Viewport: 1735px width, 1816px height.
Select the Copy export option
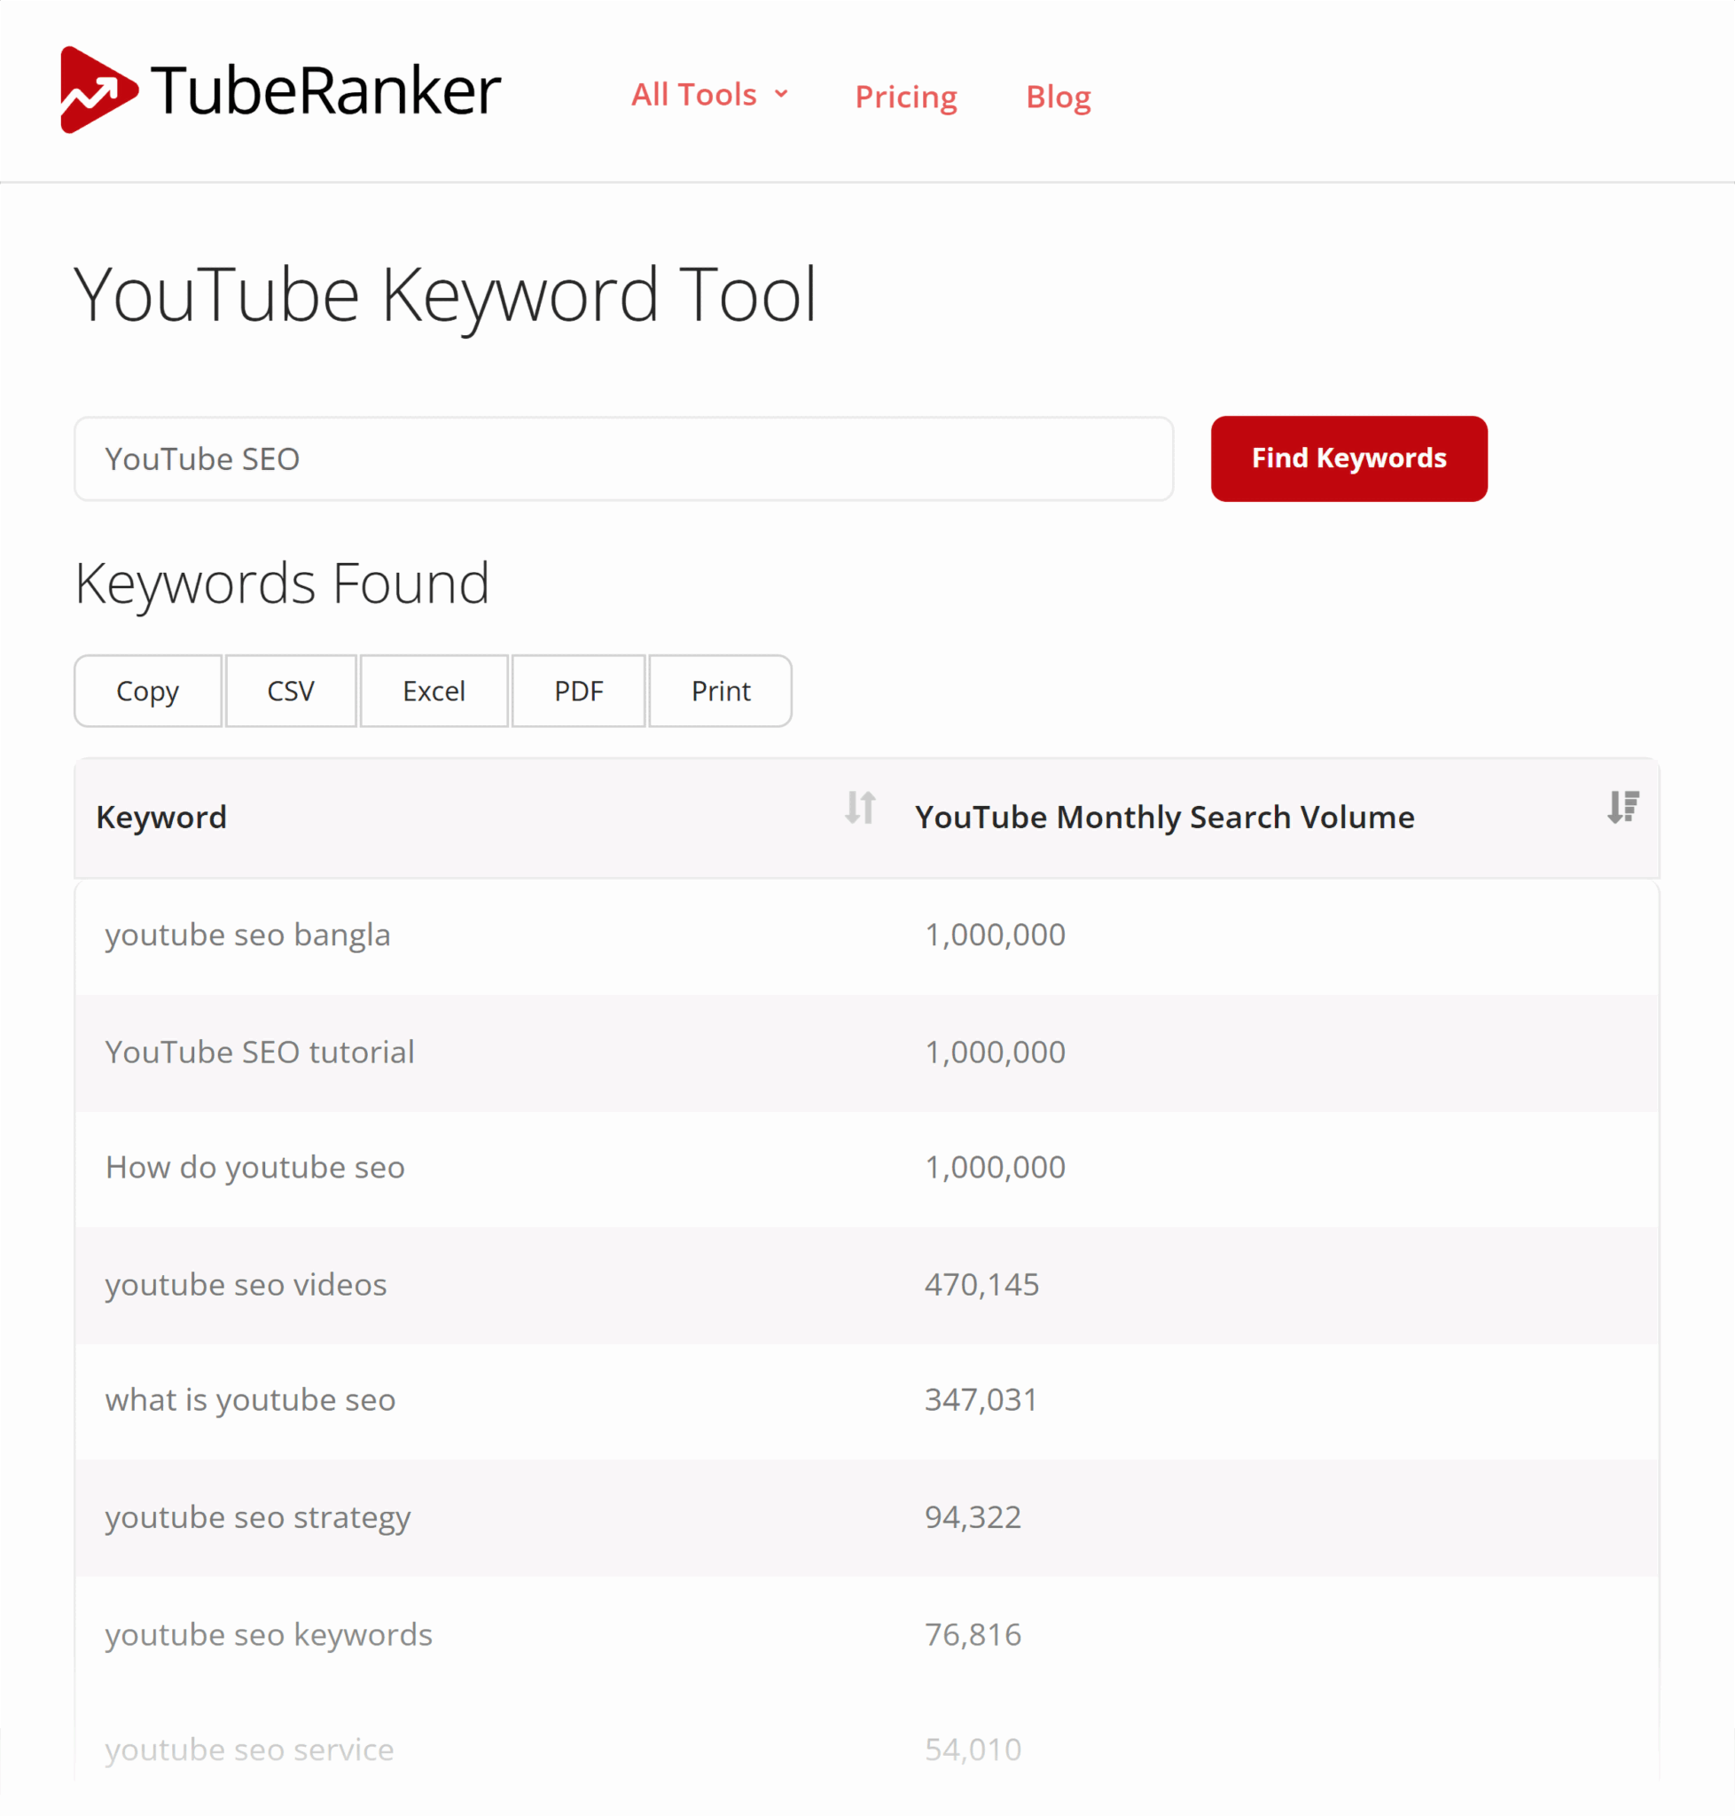(147, 690)
